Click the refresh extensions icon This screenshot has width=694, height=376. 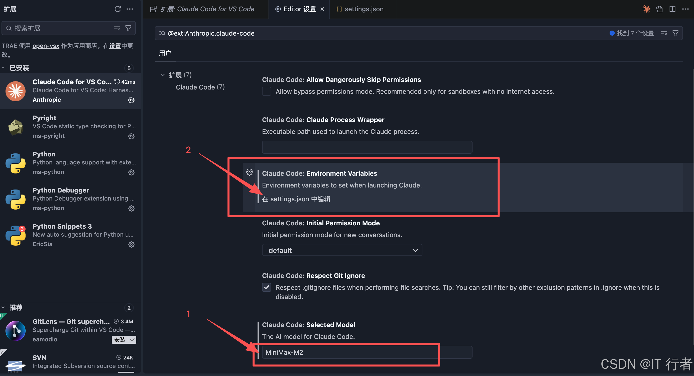pos(118,9)
